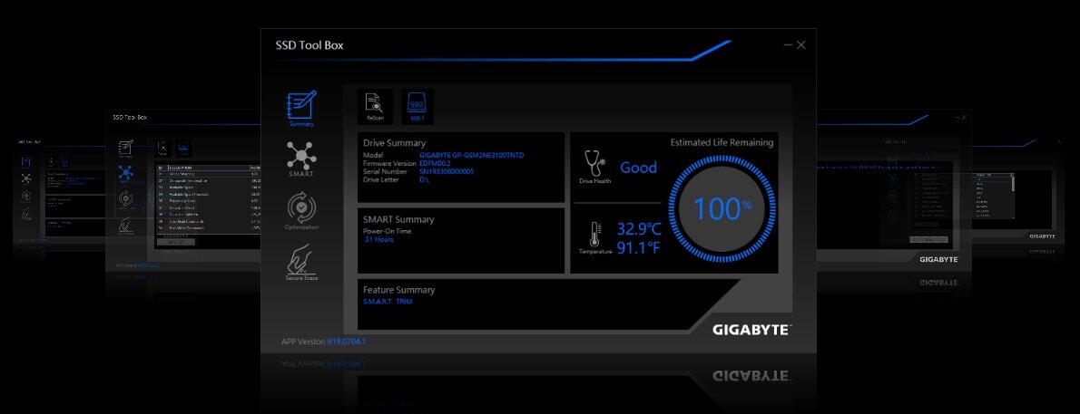Click firmware version EDFM00.2
The height and width of the screenshot is (414, 1080).
pyautogui.click(x=437, y=164)
